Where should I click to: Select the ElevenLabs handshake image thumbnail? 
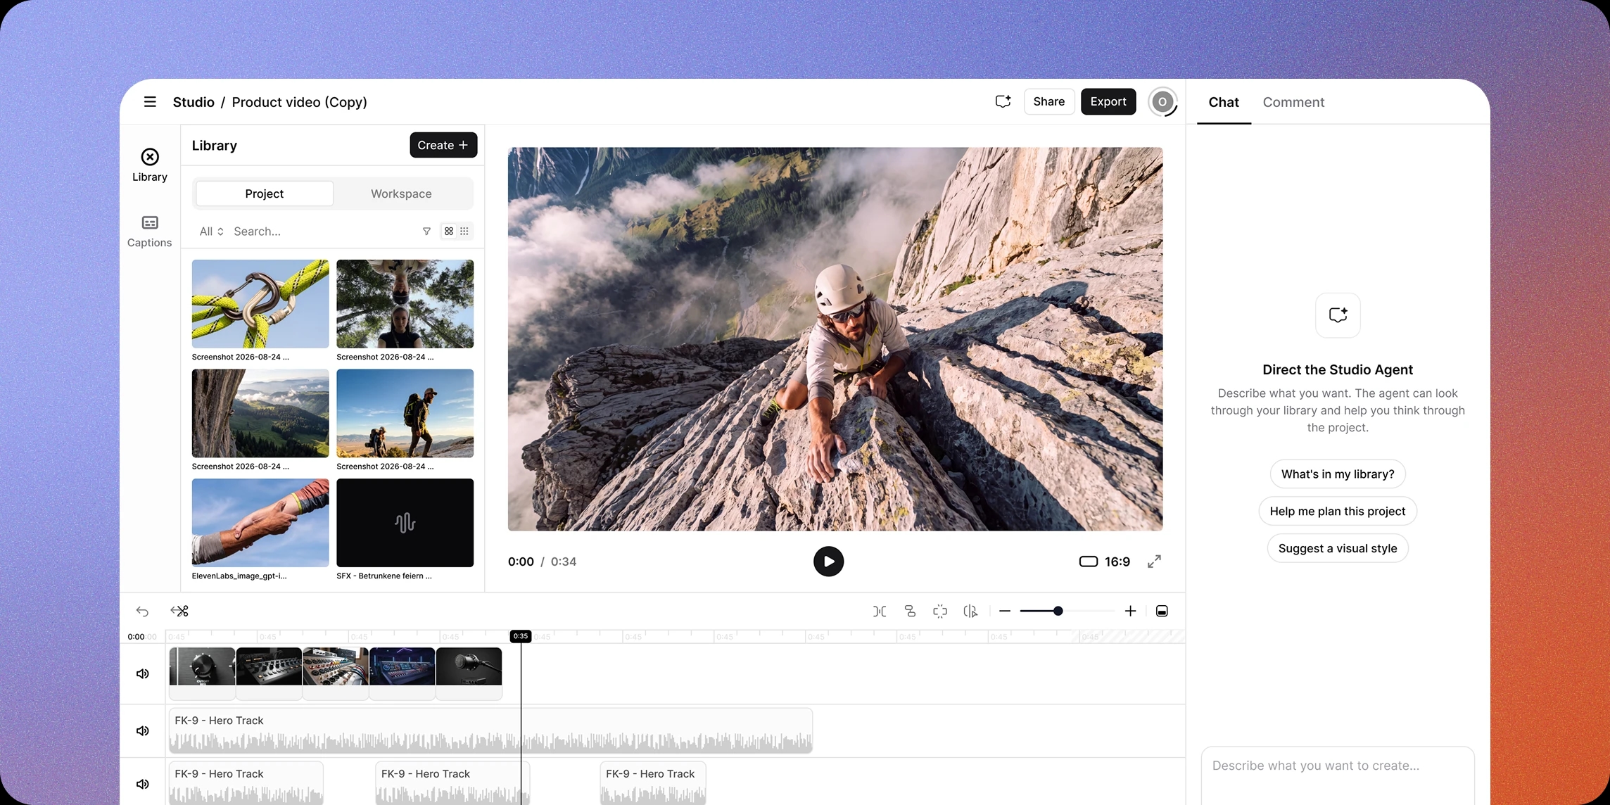point(260,523)
